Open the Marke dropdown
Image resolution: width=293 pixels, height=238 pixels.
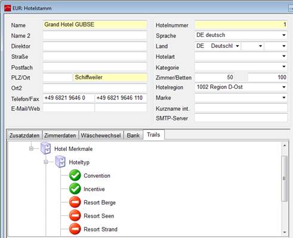(x=284, y=98)
